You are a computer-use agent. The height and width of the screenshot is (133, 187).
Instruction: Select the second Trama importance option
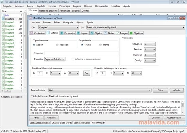[100, 45]
